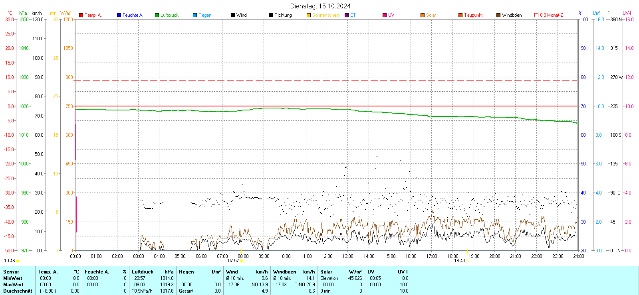Click the sunrise icon beside 07:57
The height and width of the screenshot is (295, 639).
click(x=242, y=261)
